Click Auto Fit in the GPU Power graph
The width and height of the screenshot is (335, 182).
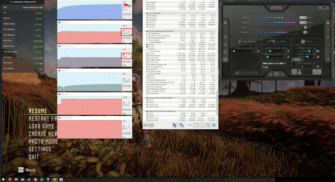click(x=125, y=110)
